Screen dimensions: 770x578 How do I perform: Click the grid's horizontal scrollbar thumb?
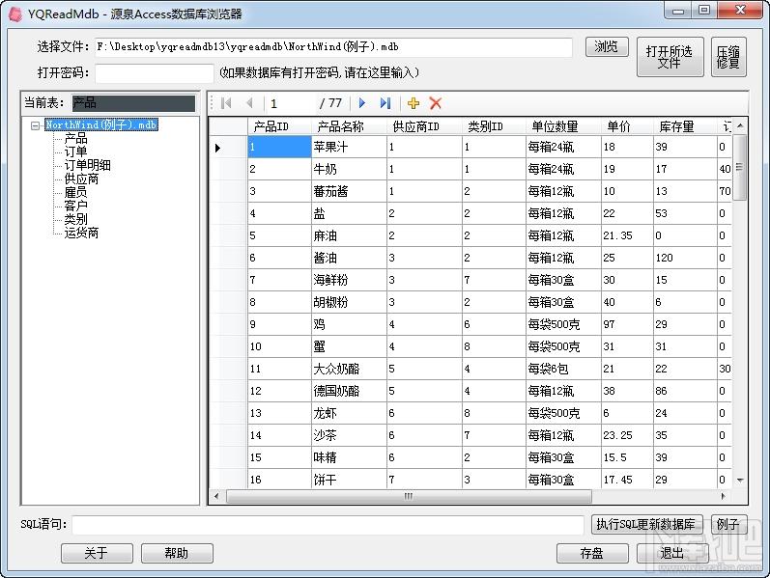(409, 497)
